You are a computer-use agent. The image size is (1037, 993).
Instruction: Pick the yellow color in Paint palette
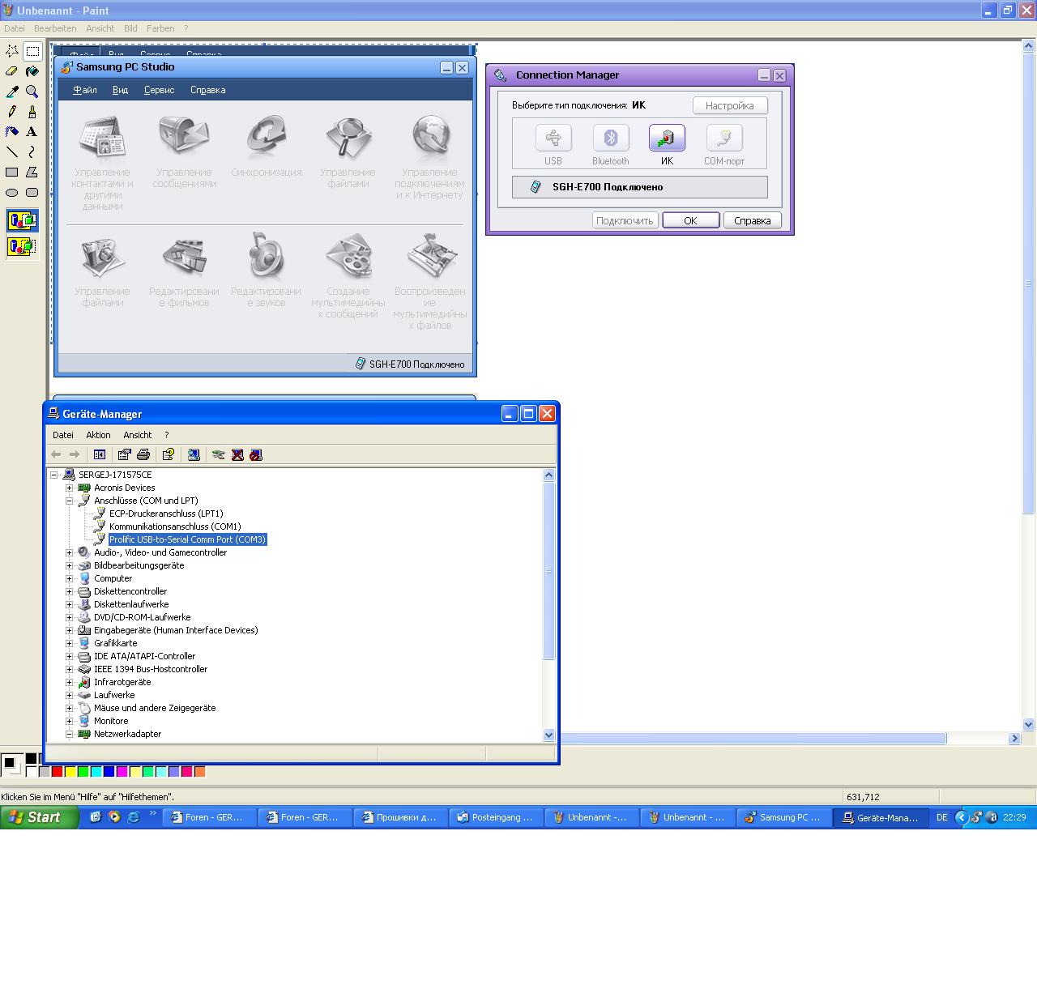70,772
